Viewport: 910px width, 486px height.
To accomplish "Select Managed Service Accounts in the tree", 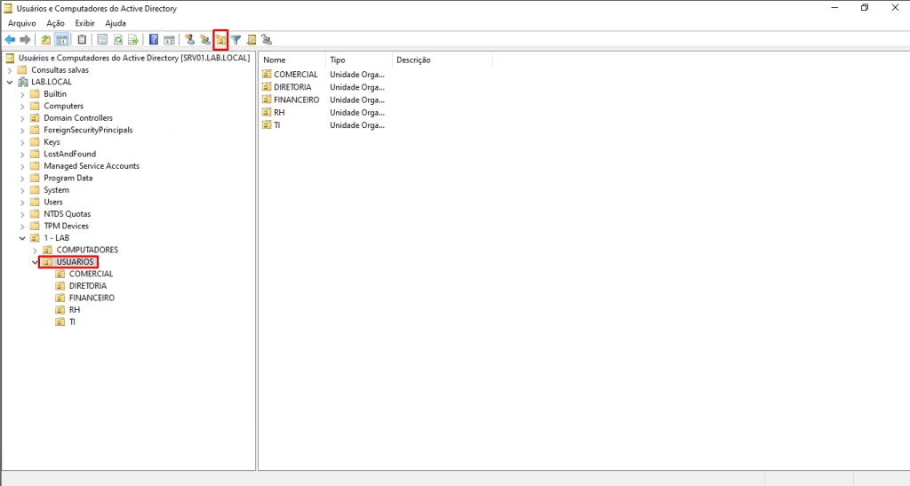I will 92,166.
